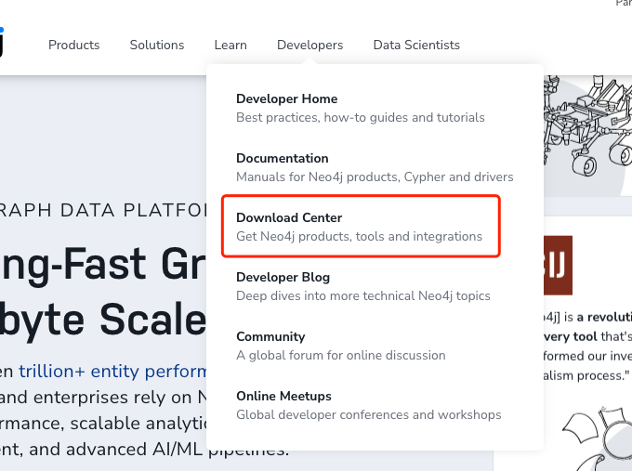Click the Neo4j logo
Image resolution: width=632 pixels, height=471 pixels.
click(x=2, y=42)
